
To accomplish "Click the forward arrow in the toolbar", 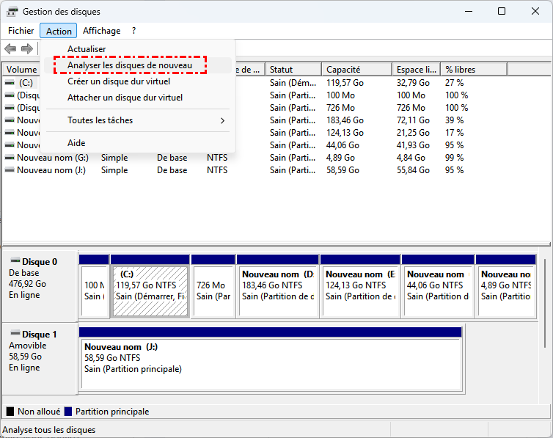I will click(x=27, y=49).
